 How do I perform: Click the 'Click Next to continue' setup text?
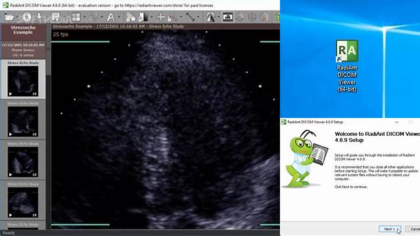pyautogui.click(x=351, y=187)
